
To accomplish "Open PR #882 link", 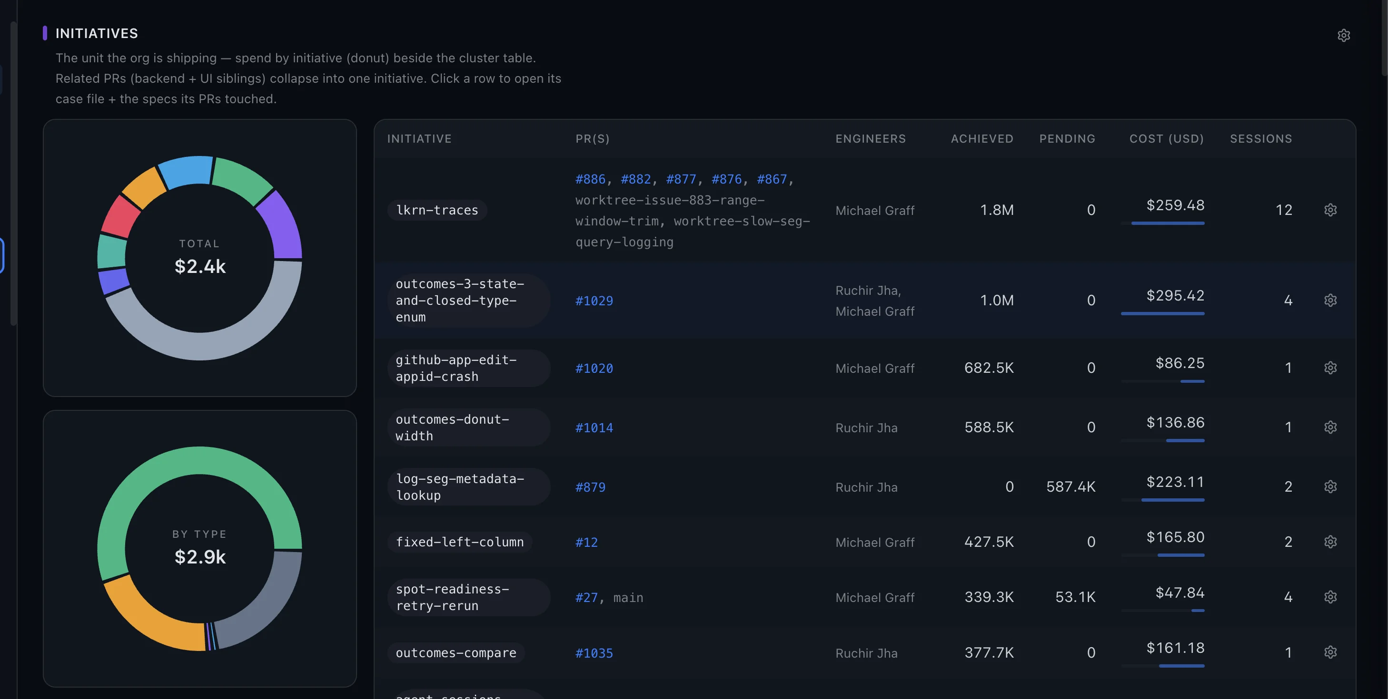I will [x=636, y=179].
